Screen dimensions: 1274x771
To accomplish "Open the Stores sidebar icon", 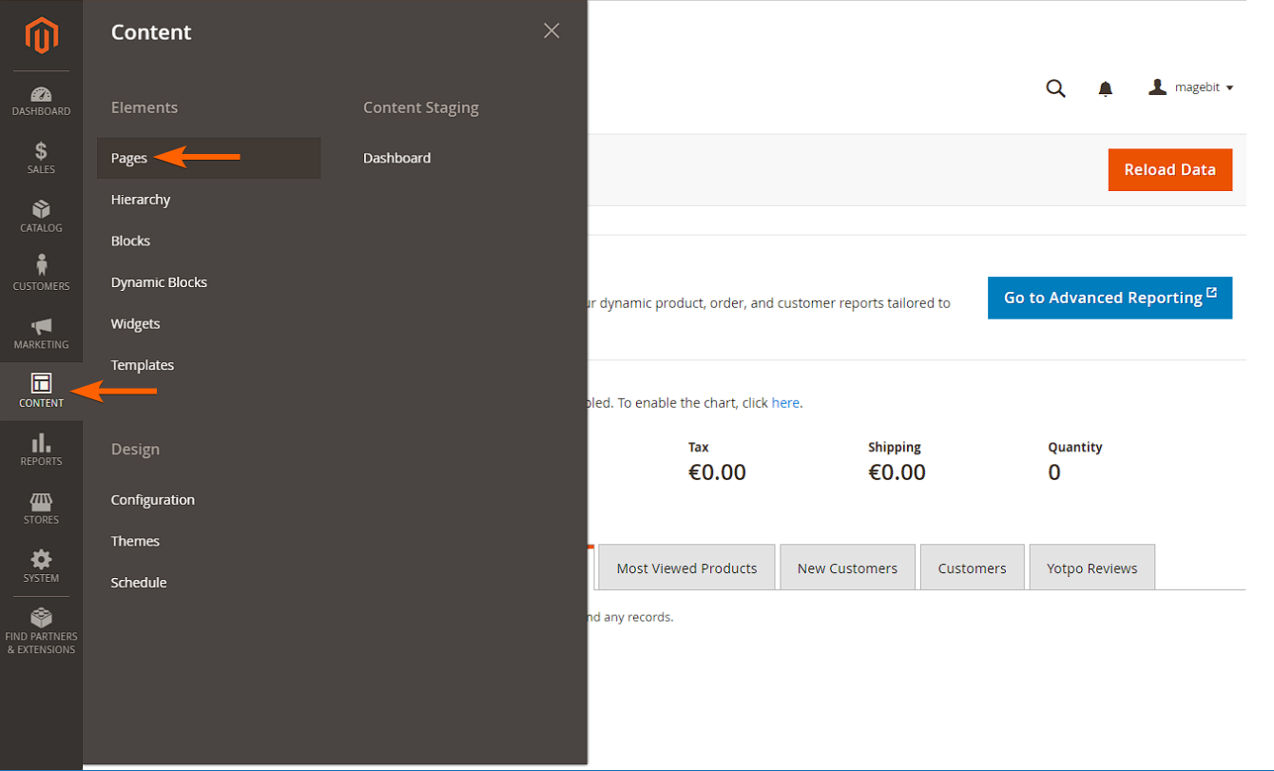I will tap(41, 501).
